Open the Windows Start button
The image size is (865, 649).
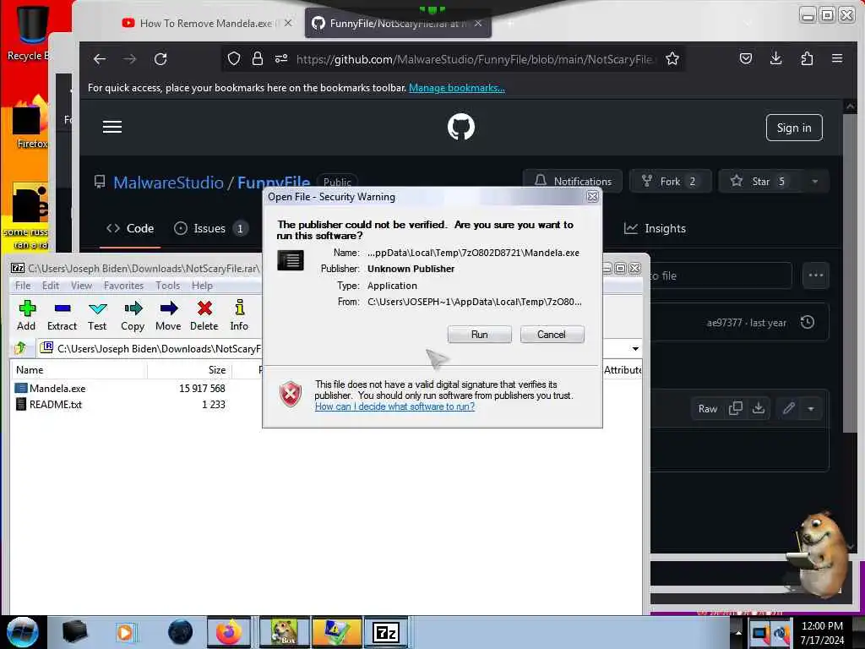pos(22,632)
